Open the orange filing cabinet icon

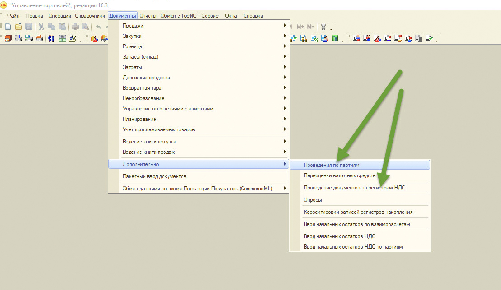(8, 39)
